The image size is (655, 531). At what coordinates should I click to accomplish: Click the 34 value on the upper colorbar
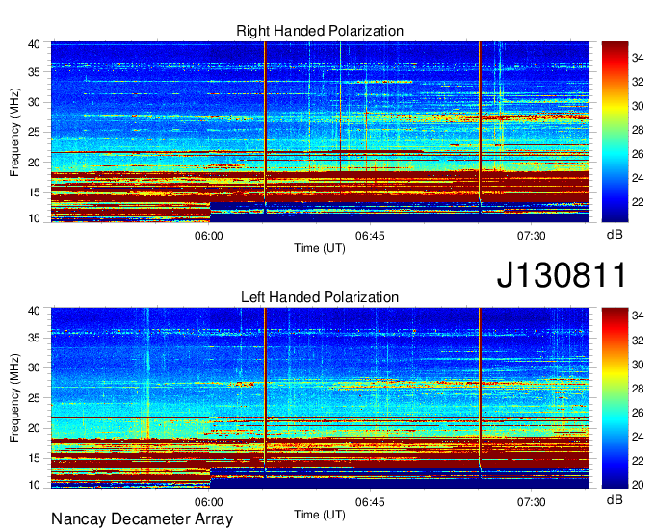(638, 58)
